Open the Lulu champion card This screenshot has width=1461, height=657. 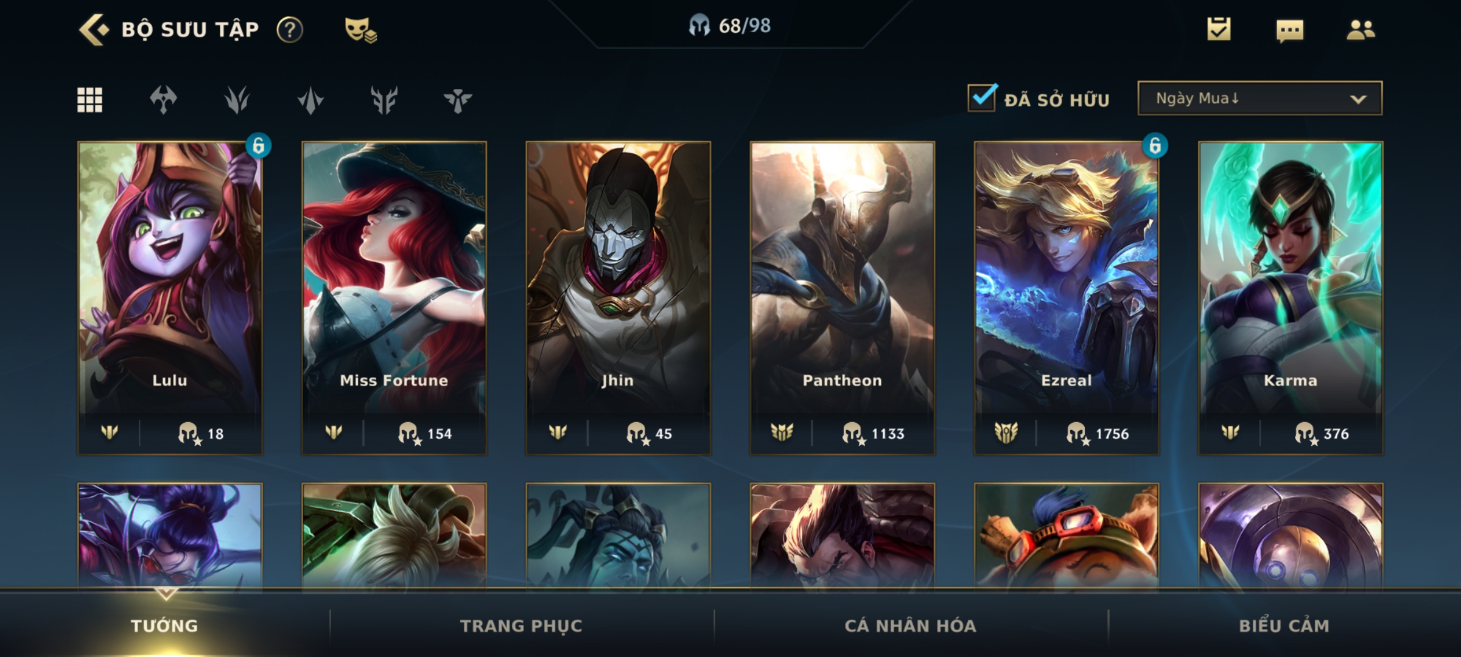tap(170, 298)
